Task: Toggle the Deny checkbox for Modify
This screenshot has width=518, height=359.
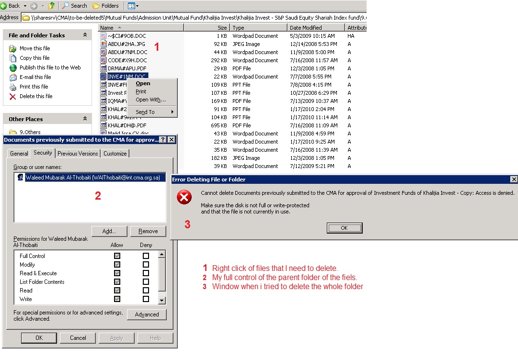Action: pos(146,264)
